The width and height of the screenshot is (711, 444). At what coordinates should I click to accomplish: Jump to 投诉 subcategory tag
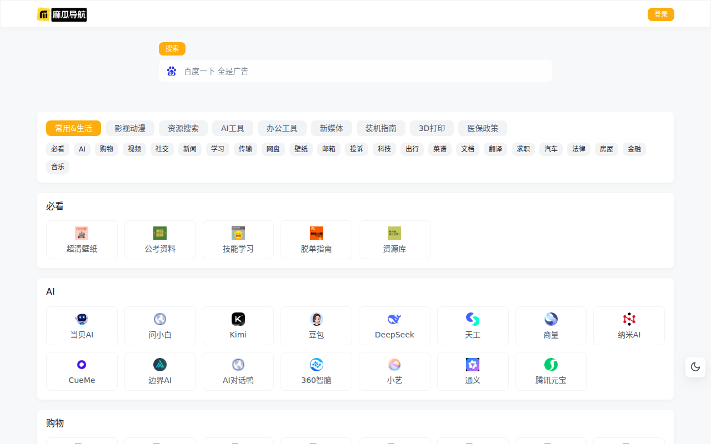tap(357, 149)
